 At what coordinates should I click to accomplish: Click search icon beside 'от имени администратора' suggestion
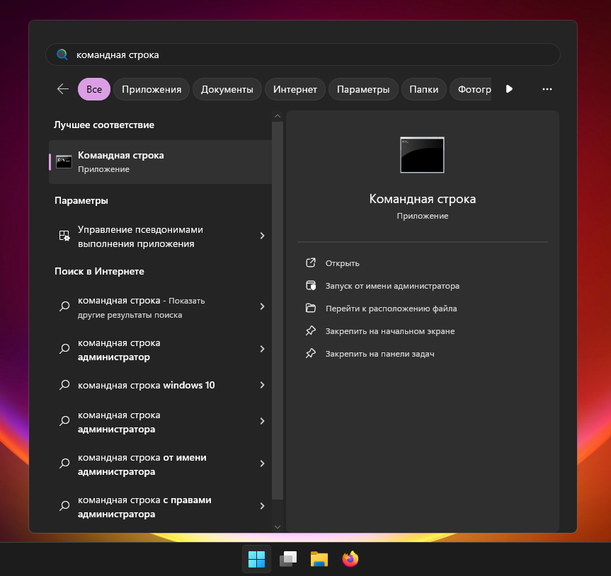[x=64, y=463]
